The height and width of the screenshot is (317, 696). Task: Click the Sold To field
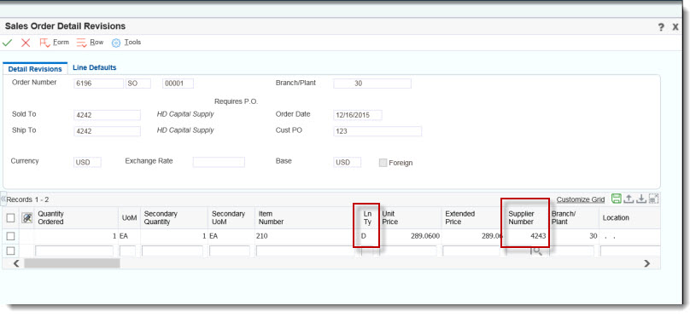(x=107, y=115)
